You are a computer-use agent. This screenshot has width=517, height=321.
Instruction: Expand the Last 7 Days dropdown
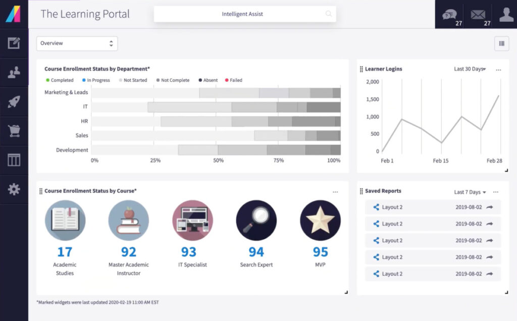pos(470,192)
